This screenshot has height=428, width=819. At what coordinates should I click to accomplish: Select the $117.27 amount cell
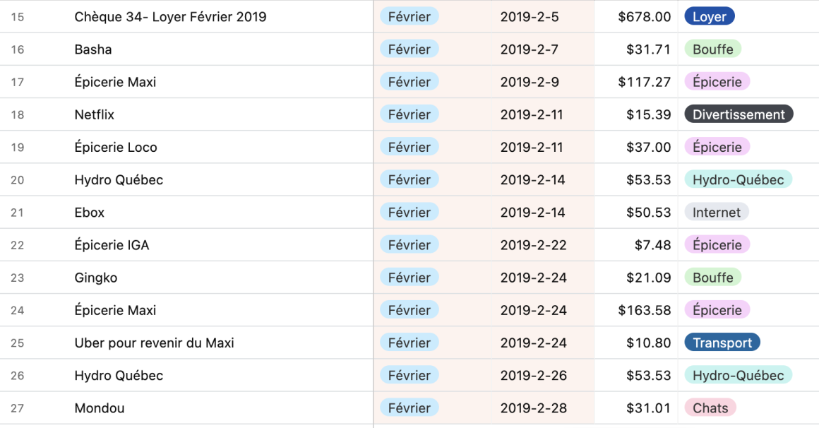644,83
